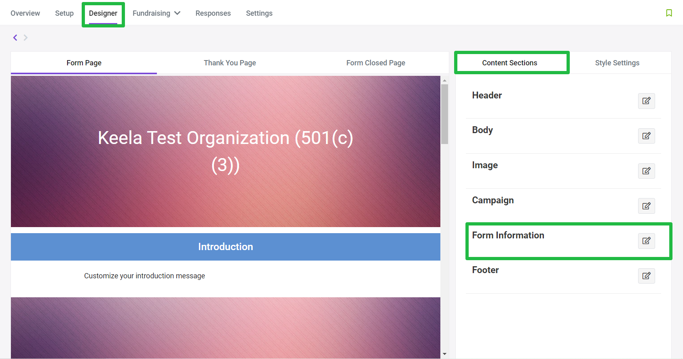Open the Overview tab
The image size is (683, 359).
pos(25,13)
